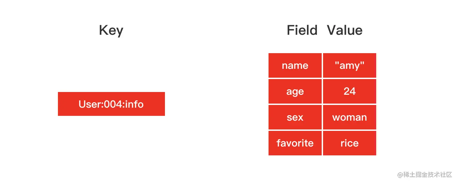Click the Field column heading
The width and height of the screenshot is (458, 184).
pos(302,30)
